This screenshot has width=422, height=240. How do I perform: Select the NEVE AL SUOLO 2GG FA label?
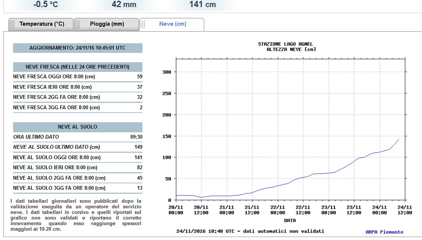[x=59, y=178]
